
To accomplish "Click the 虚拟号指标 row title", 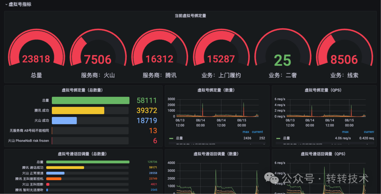I will pyautogui.click(x=20, y=4).
